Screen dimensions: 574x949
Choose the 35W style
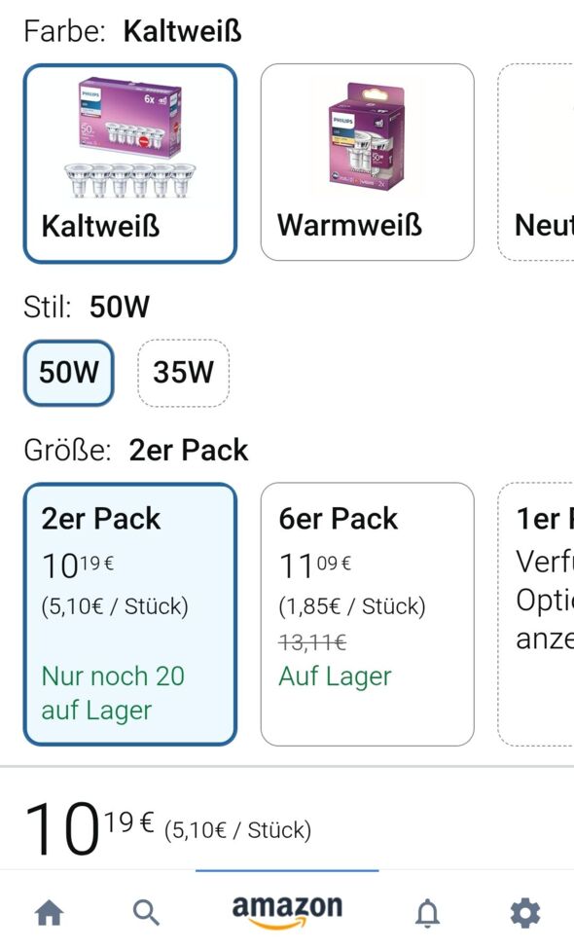[x=183, y=374]
